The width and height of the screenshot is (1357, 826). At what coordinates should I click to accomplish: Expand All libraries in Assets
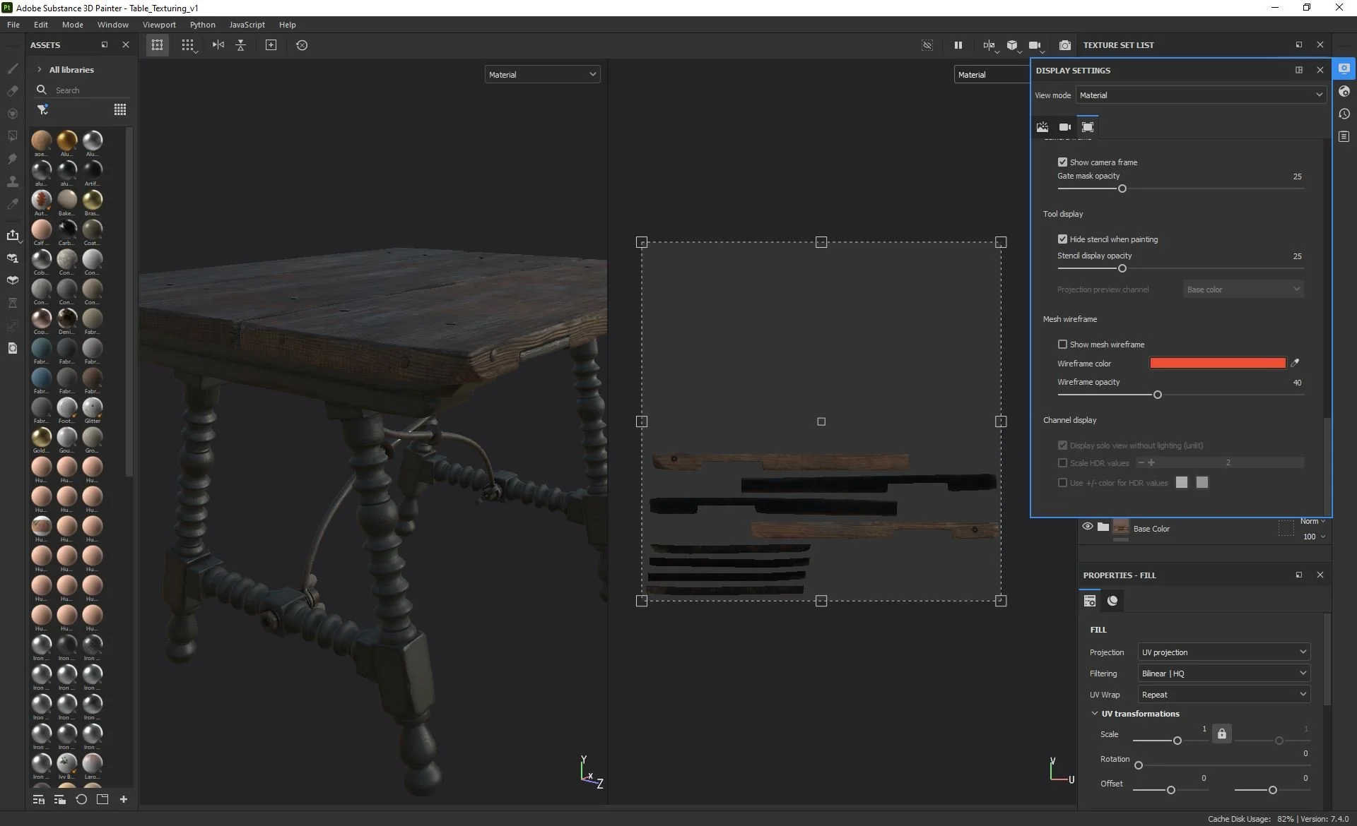pyautogui.click(x=40, y=70)
